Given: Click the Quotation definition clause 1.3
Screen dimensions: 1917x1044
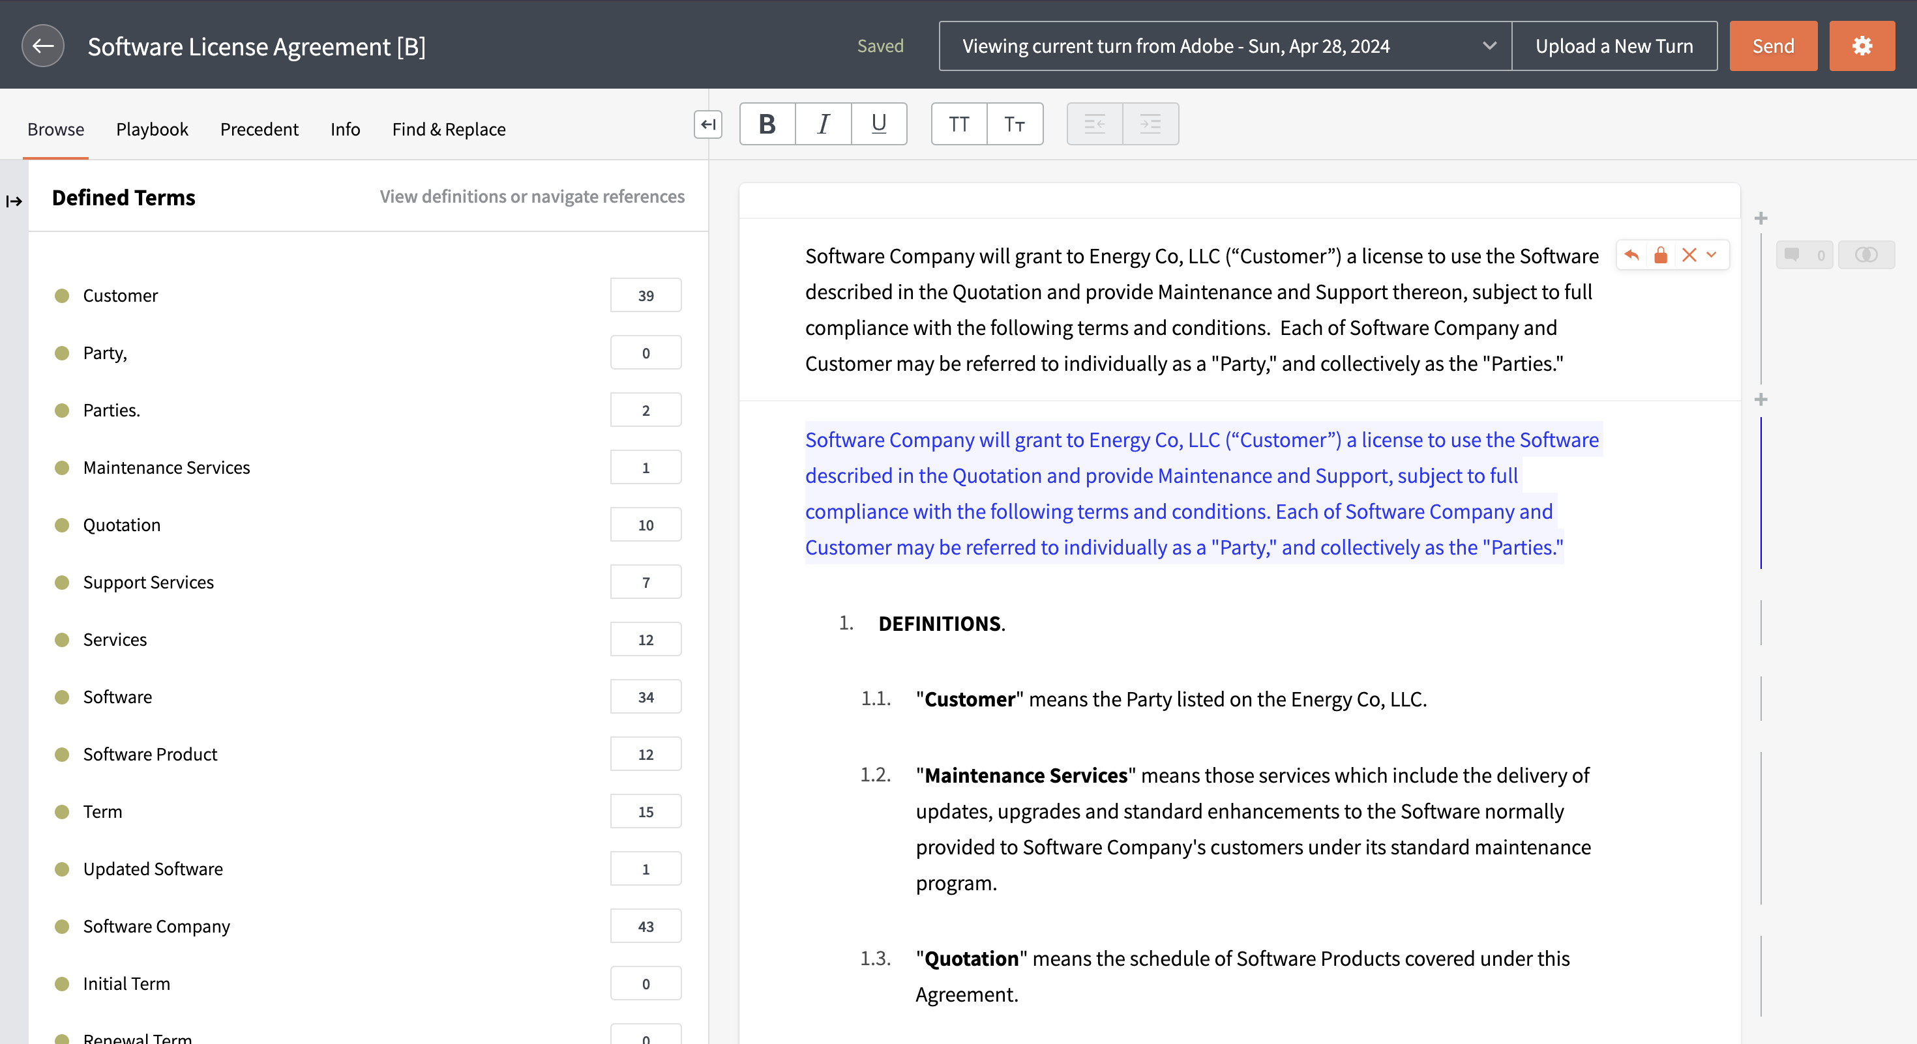Looking at the screenshot, I should click(1243, 977).
